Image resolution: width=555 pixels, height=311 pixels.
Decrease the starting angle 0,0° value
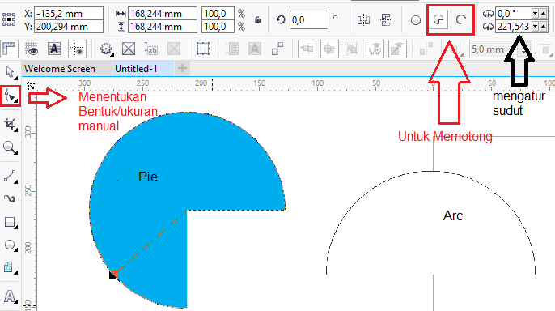[x=536, y=14]
